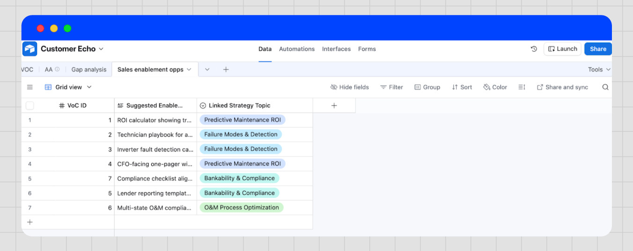The width and height of the screenshot is (633, 251).
Task: Add a new table with plus icon
Action: click(226, 69)
